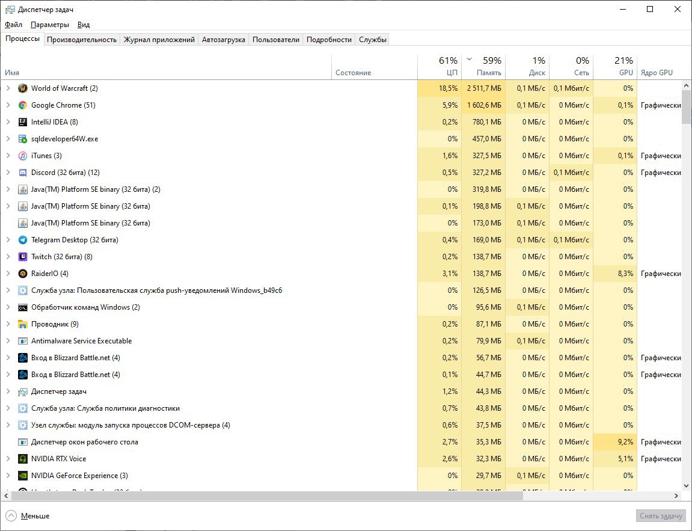The width and height of the screenshot is (692, 531).
Task: Sort processes by Диск column
Action: click(527, 67)
